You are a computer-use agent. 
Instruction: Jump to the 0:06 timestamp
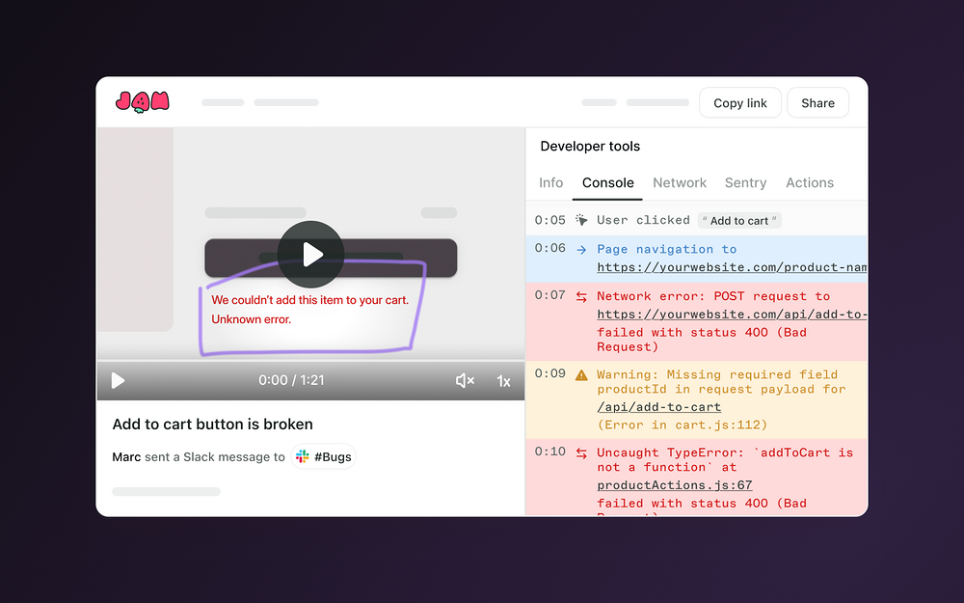[x=549, y=248]
